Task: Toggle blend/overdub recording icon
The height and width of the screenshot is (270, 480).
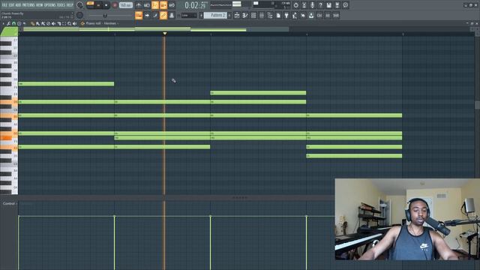Action: (x=163, y=5)
